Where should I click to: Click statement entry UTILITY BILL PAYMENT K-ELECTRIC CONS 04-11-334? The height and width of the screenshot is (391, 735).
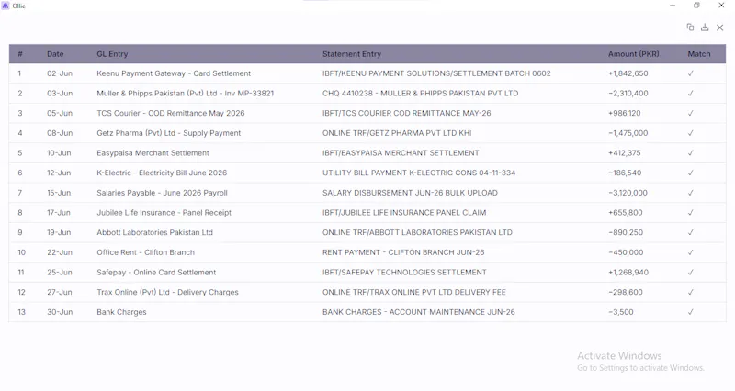pos(419,173)
